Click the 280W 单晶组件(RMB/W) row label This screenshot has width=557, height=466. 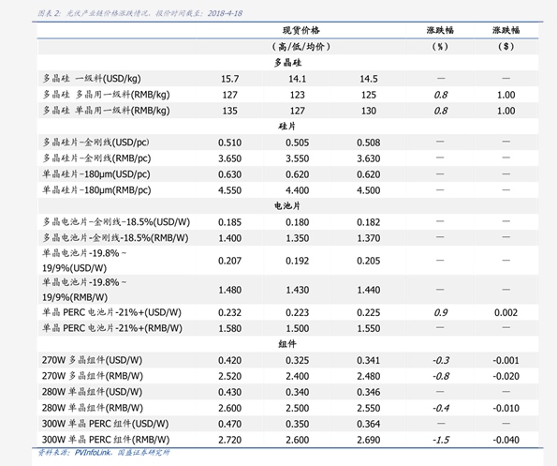[x=93, y=408]
